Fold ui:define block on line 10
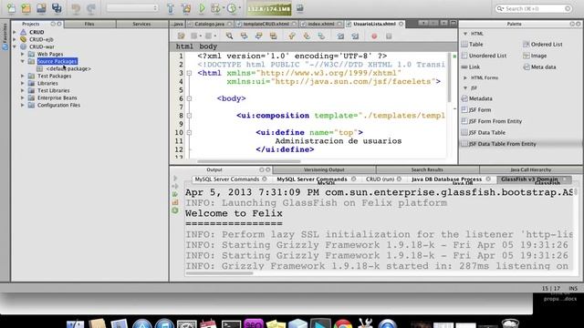 [189, 133]
